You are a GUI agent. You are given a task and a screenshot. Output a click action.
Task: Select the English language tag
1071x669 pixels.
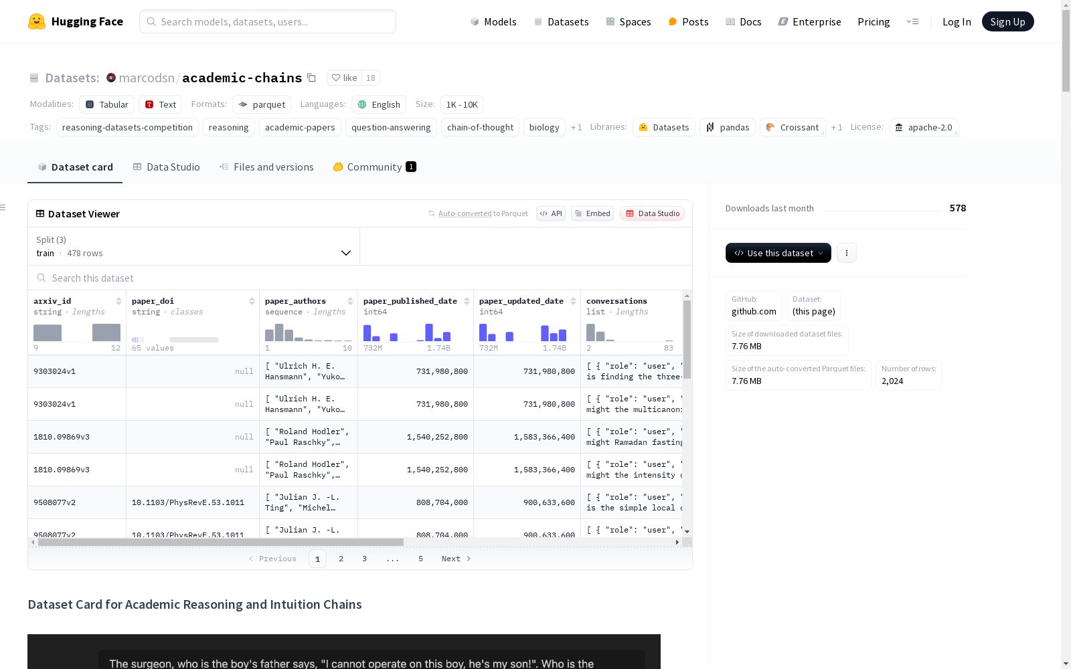[x=379, y=104]
